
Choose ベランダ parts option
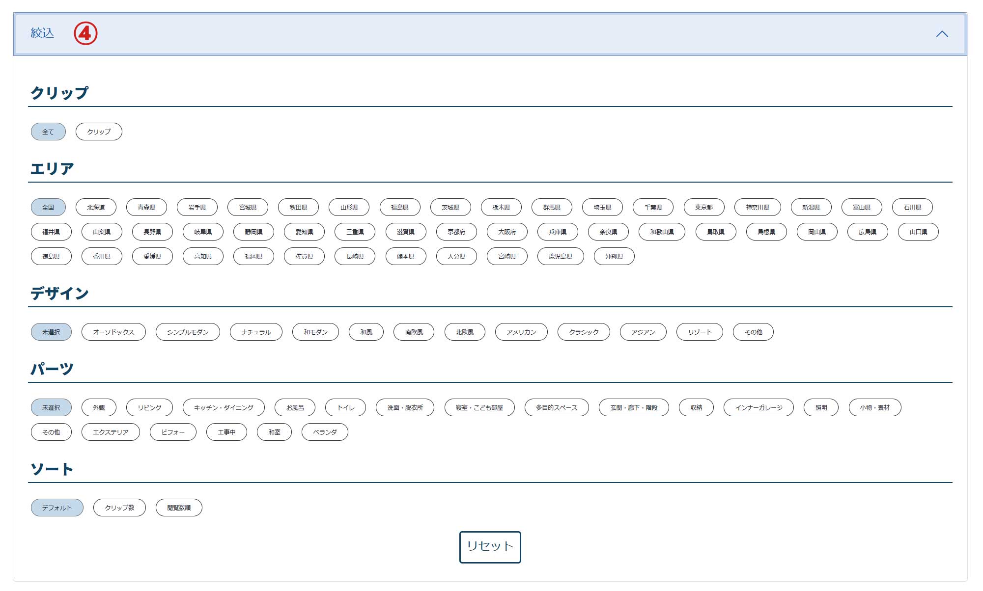click(325, 432)
